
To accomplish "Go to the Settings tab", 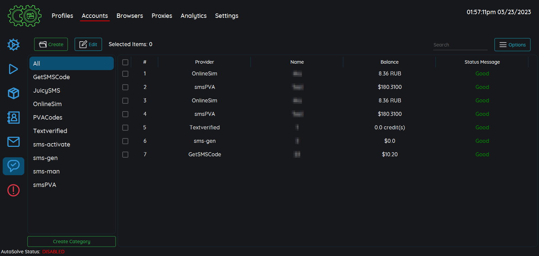I will tap(227, 16).
